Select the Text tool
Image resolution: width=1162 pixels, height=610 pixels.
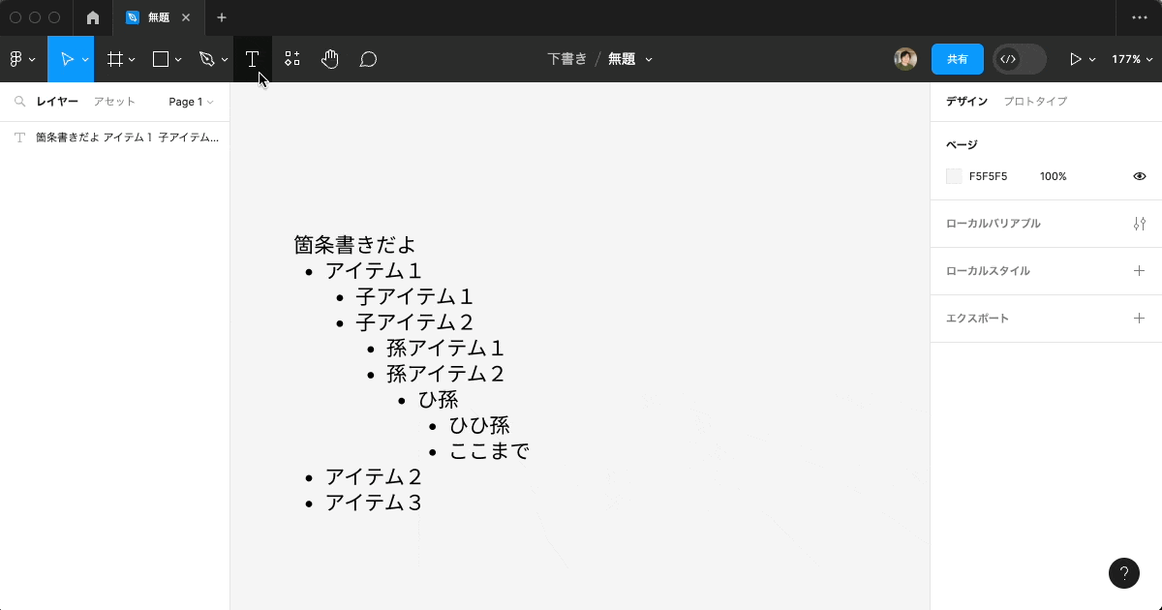[252, 59]
